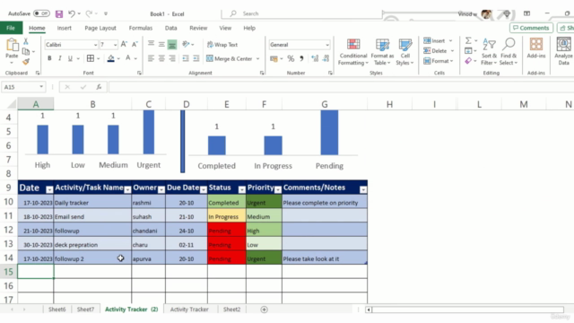Pick the font color button

tap(128, 58)
